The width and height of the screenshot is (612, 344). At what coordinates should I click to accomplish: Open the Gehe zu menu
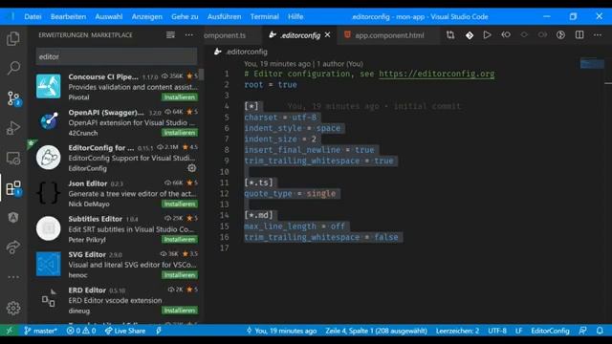tap(185, 17)
